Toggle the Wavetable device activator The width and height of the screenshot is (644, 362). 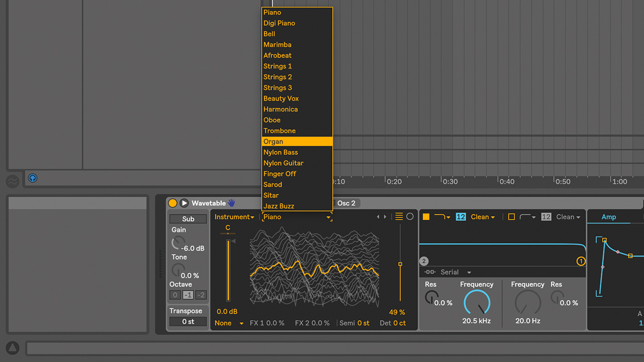[x=172, y=203]
